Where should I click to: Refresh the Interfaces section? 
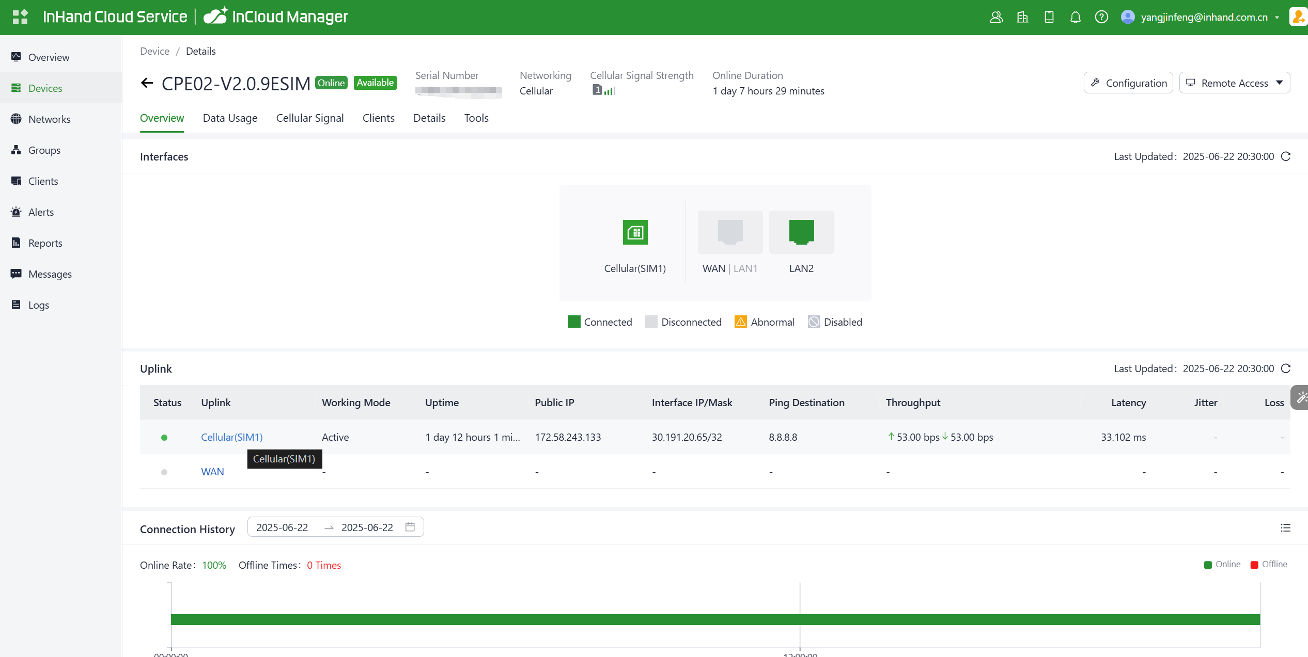click(1286, 156)
